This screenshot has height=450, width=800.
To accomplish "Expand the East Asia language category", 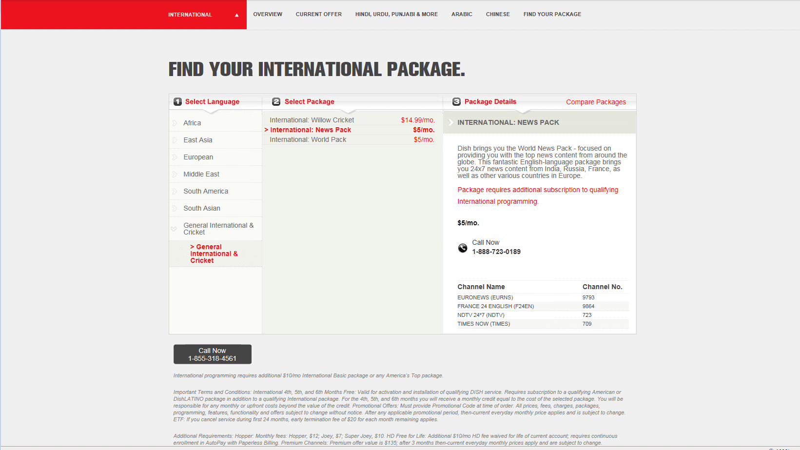I will (197, 140).
